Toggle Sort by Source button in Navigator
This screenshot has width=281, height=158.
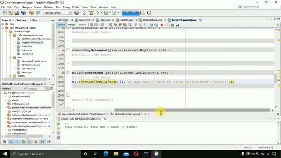pyautogui.click(x=49, y=142)
